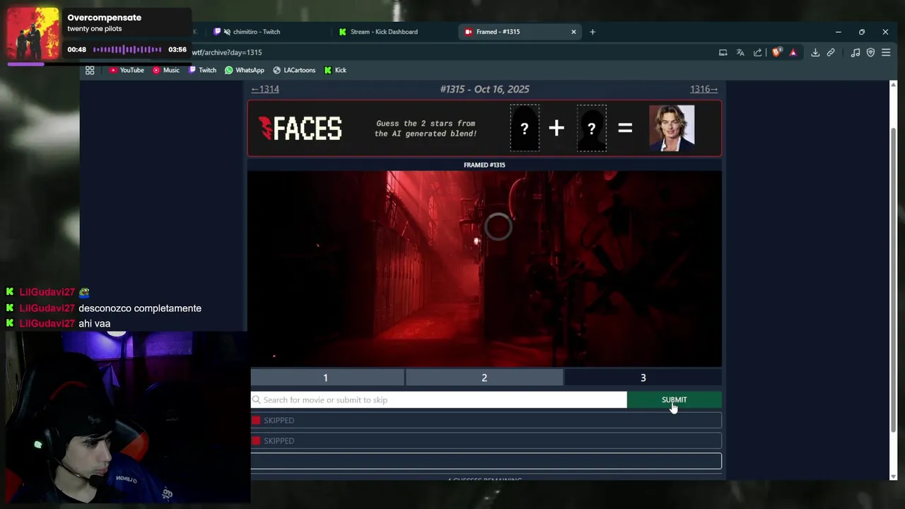Click the muted speaker icon on Twitch tab
905x509 pixels.
[227, 32]
